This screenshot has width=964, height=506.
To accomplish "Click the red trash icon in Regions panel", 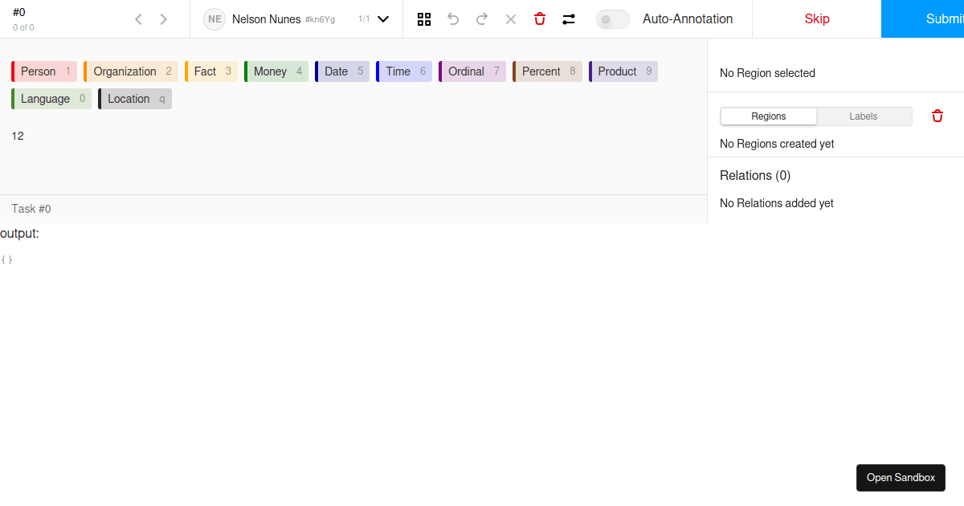I will click(937, 116).
